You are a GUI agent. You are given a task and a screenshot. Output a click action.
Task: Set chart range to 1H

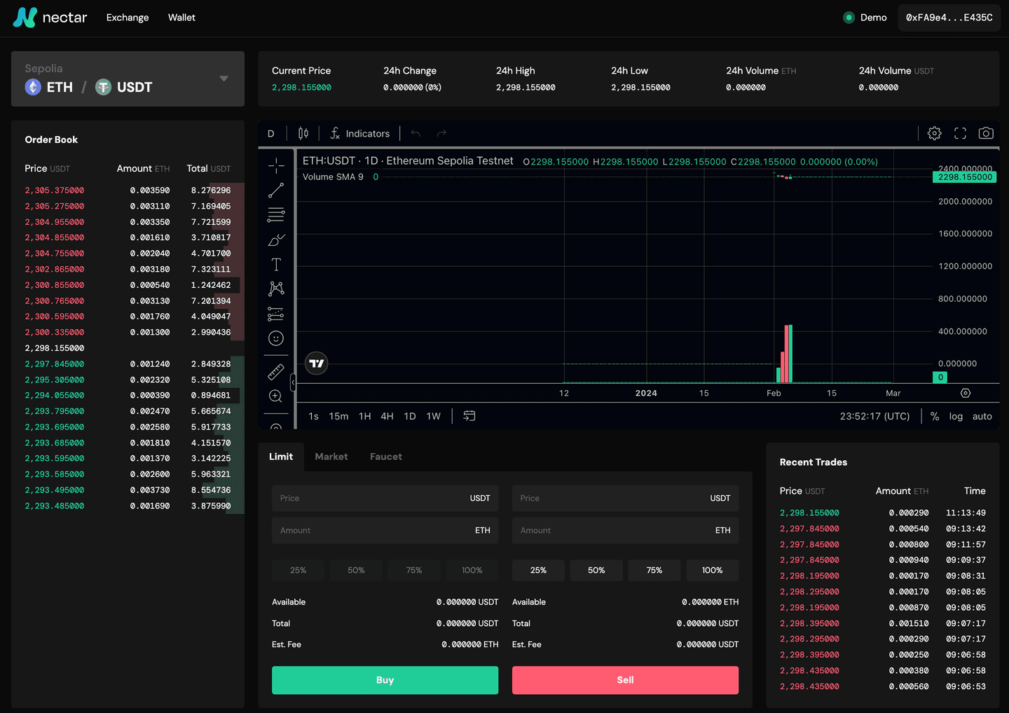(x=364, y=416)
